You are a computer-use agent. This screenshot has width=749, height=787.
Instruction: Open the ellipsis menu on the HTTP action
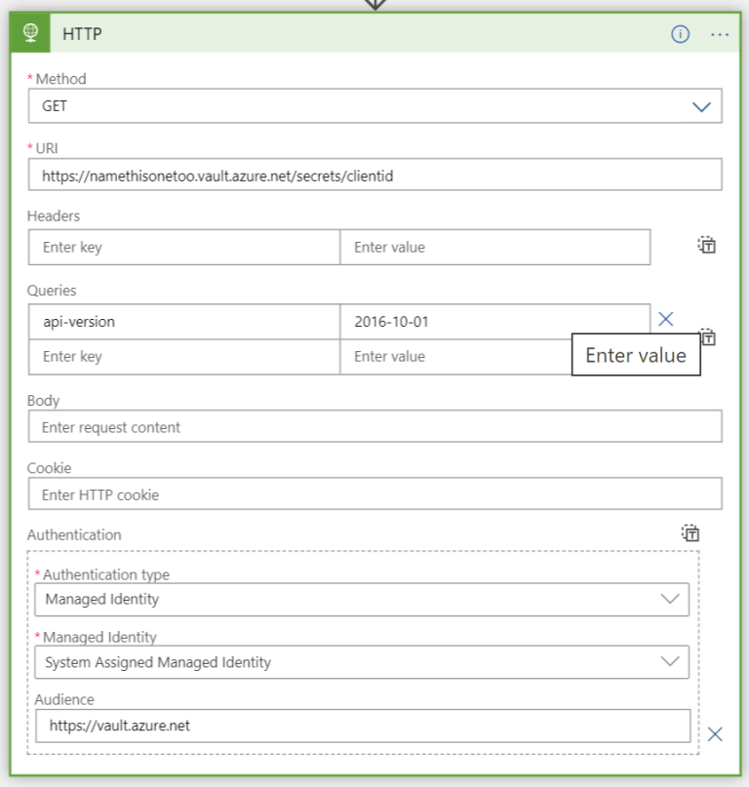[719, 33]
